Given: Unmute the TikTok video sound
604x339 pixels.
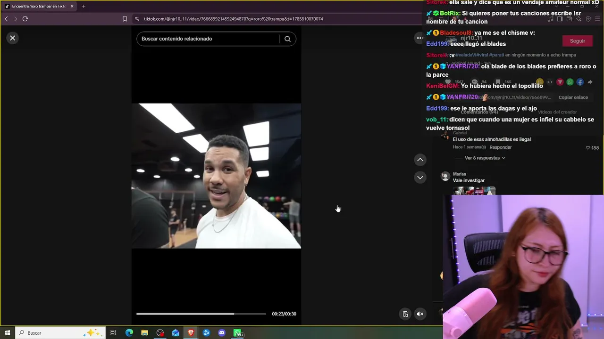Looking at the screenshot, I should point(420,314).
